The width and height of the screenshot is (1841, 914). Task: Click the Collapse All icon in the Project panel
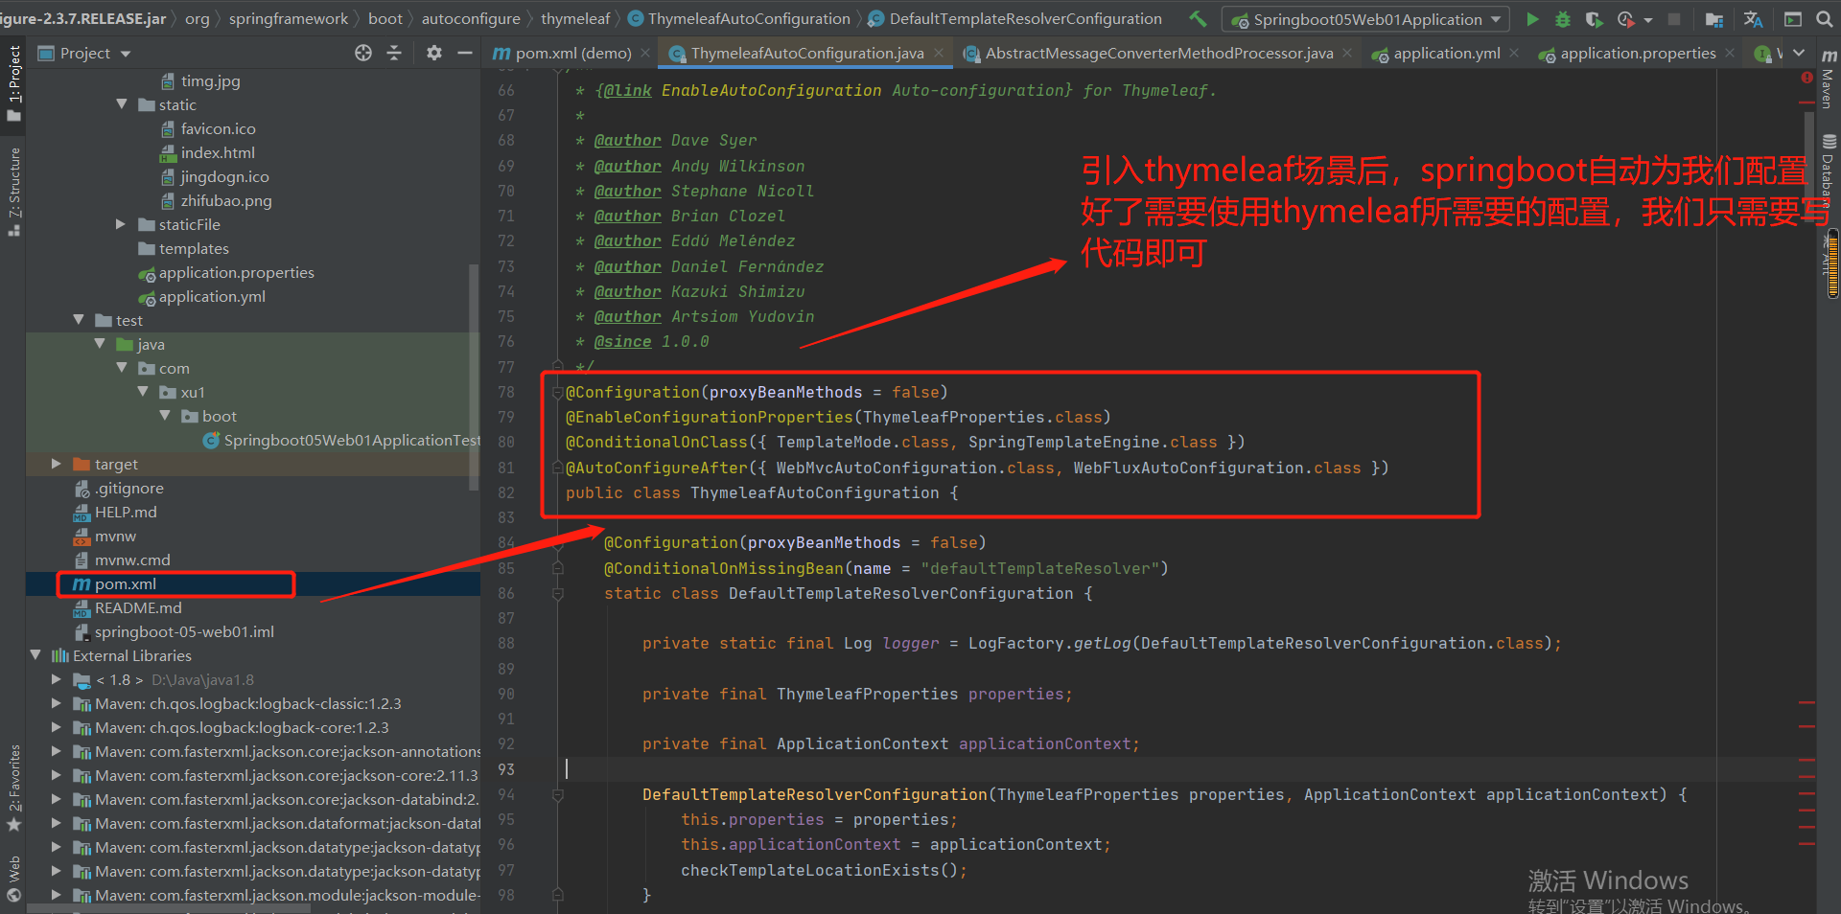(394, 53)
